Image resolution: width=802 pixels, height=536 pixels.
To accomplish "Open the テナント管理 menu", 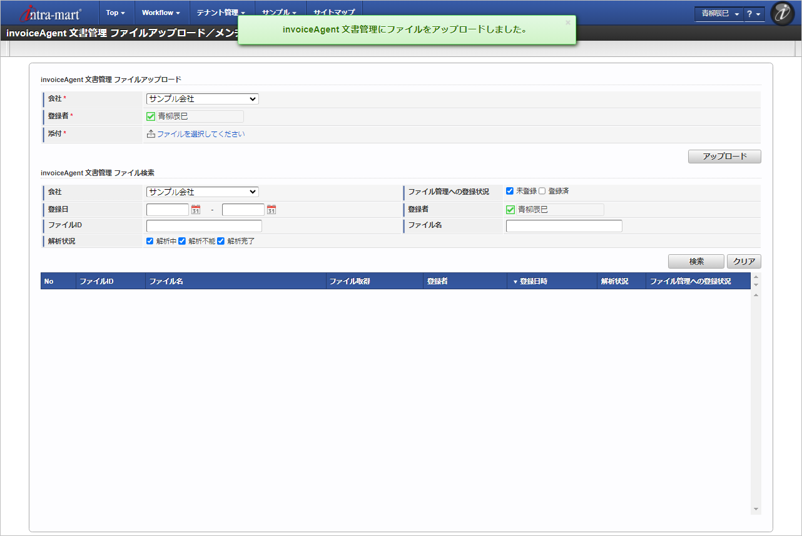I will (221, 13).
